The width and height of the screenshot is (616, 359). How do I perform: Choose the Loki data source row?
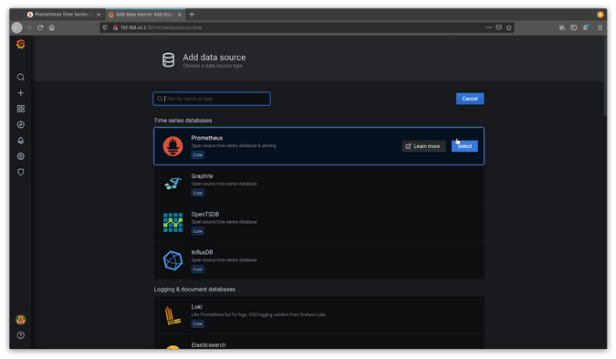point(318,315)
